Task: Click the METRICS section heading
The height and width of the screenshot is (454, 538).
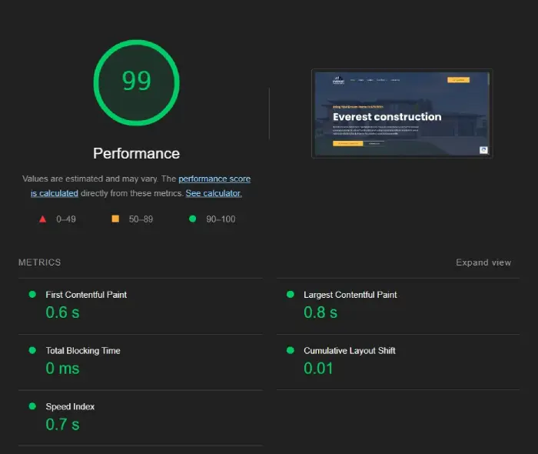Action: pyautogui.click(x=39, y=262)
